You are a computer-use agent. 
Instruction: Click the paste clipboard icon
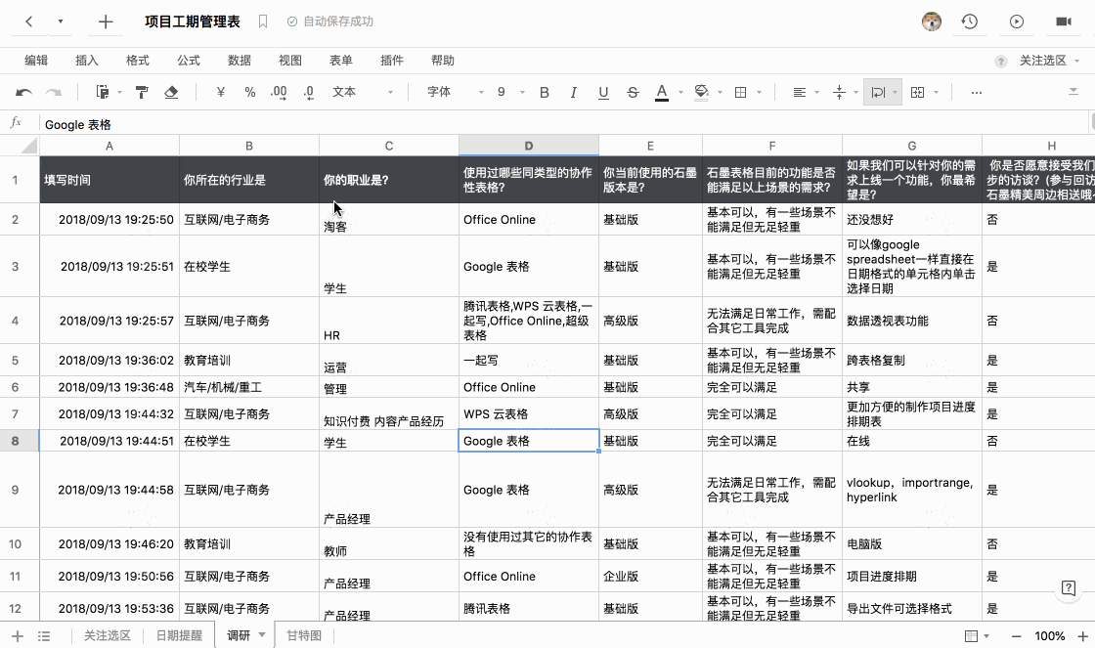click(x=102, y=92)
